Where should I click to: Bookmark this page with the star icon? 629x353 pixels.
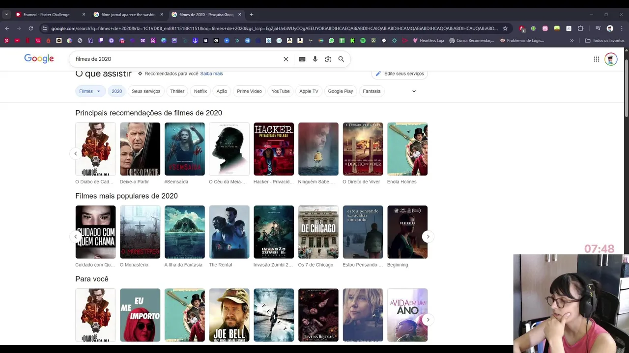coord(505,28)
